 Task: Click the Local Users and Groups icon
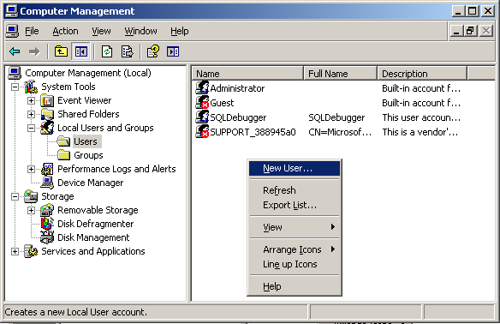click(47, 128)
